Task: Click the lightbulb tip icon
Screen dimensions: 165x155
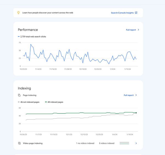Action: (19, 13)
